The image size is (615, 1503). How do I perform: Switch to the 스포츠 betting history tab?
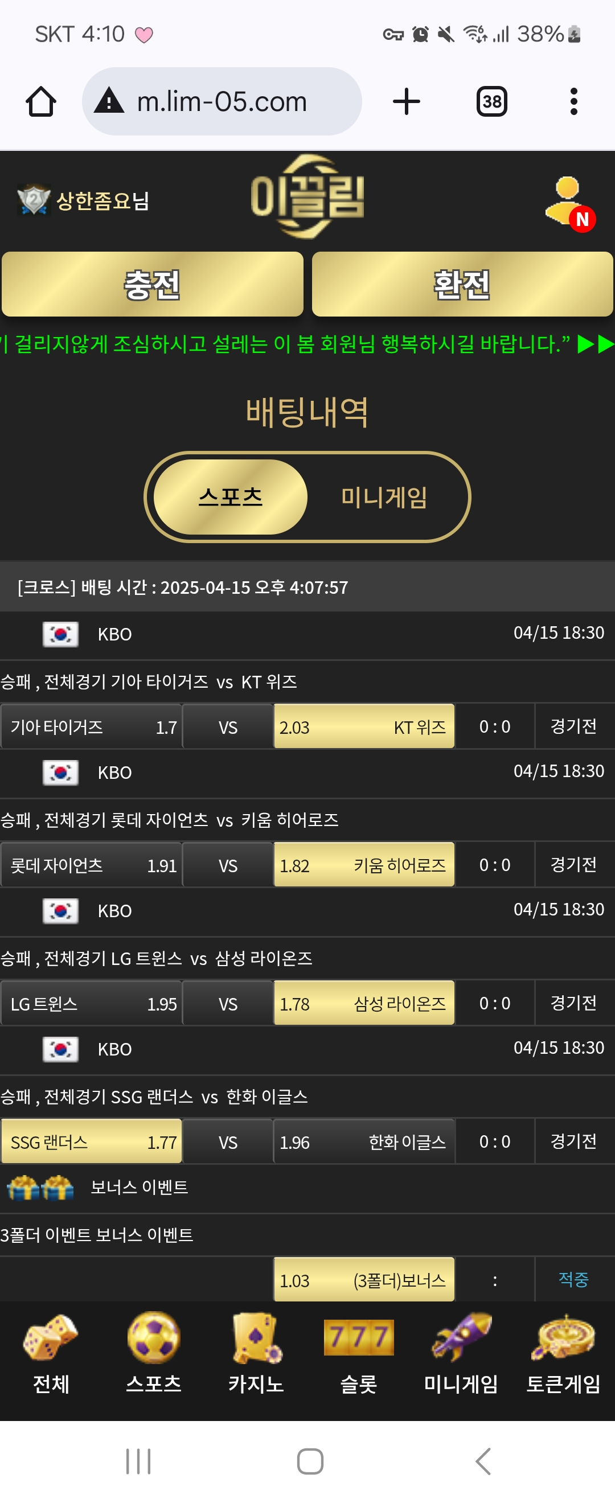tap(231, 497)
